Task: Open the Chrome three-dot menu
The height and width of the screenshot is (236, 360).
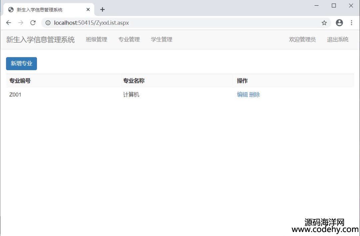Action: pos(351,23)
